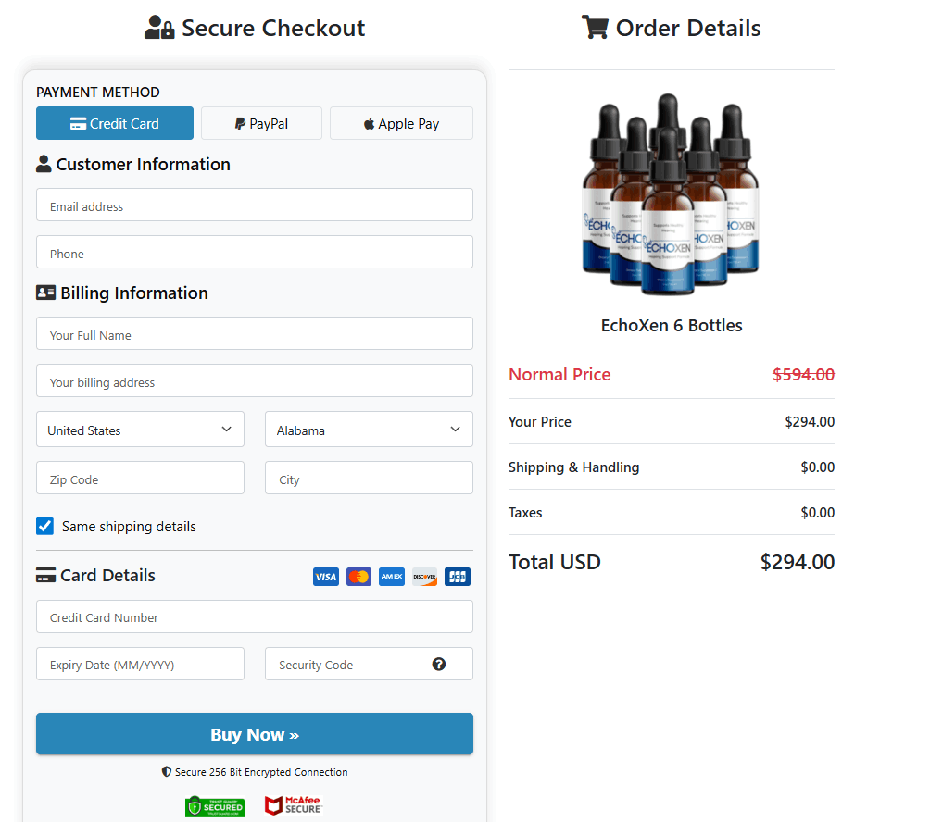Click the Visa card icon
The height and width of the screenshot is (822, 930).
pyautogui.click(x=325, y=576)
